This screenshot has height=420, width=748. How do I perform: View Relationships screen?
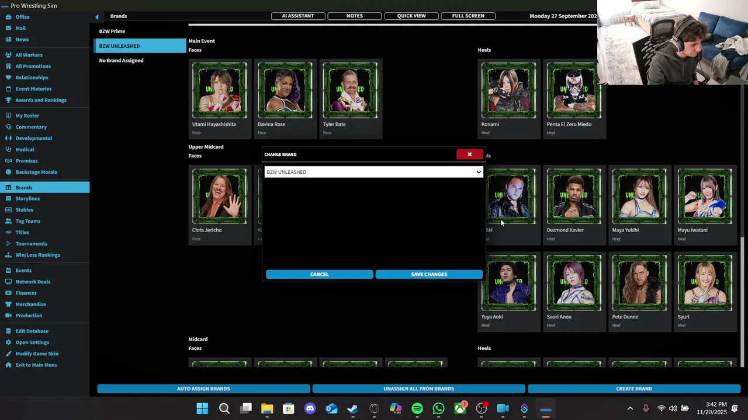32,78
